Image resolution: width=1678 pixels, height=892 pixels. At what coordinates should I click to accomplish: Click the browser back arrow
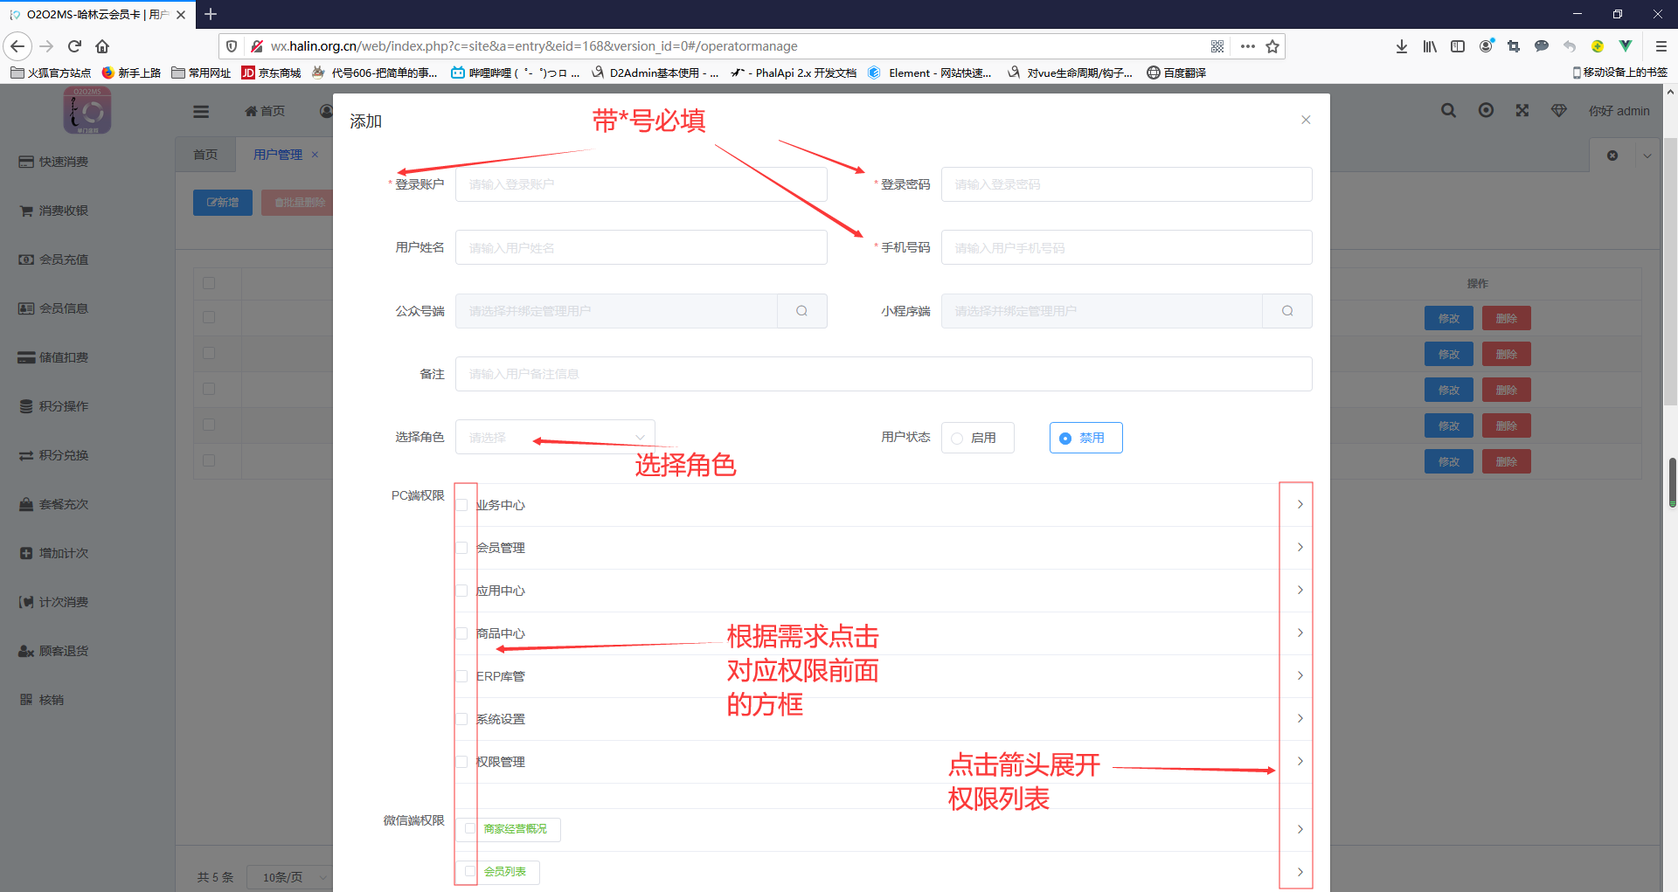point(17,46)
